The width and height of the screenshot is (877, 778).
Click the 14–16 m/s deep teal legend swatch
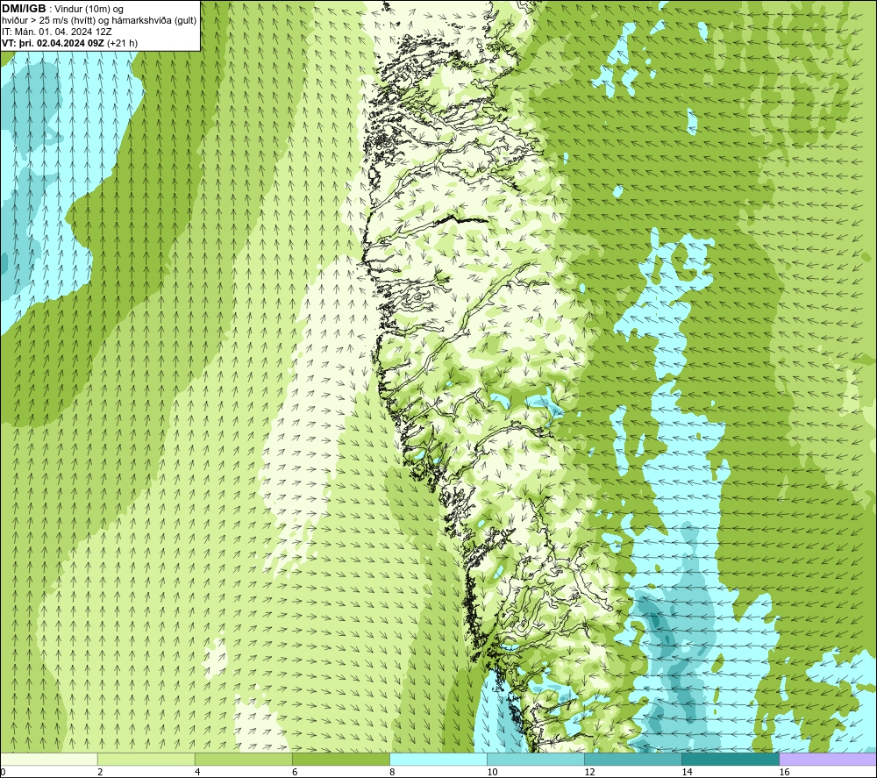730,759
